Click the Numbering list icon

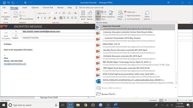pos(69,13)
